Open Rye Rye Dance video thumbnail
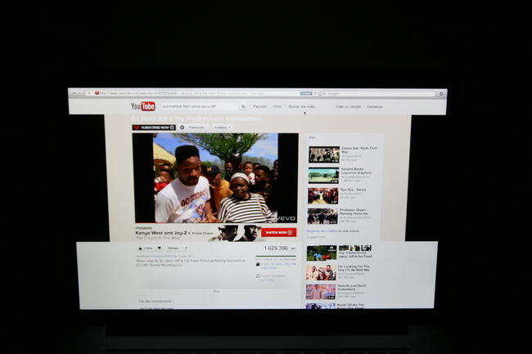The width and height of the screenshot is (532, 354). (x=323, y=196)
